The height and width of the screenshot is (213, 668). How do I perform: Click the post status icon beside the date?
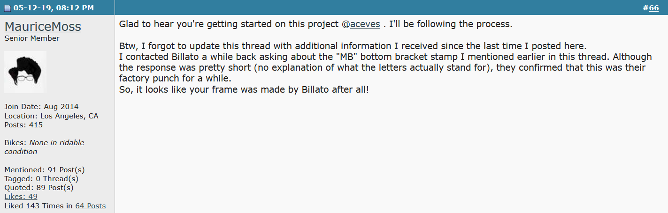point(7,8)
